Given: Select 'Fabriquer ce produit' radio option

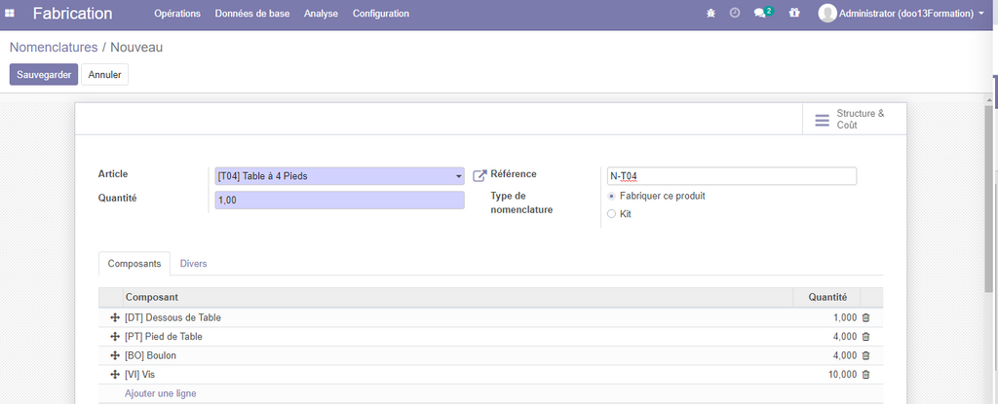Looking at the screenshot, I should pyautogui.click(x=611, y=197).
